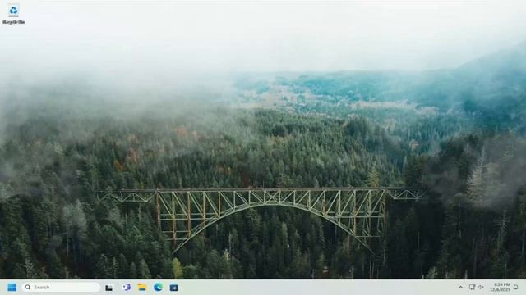Expand the hidden system tray icons
The image size is (526, 295).
click(x=460, y=287)
